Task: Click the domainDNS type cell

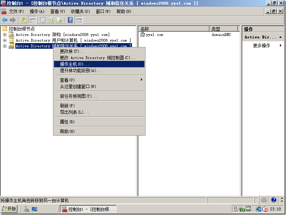Action: 221,35
